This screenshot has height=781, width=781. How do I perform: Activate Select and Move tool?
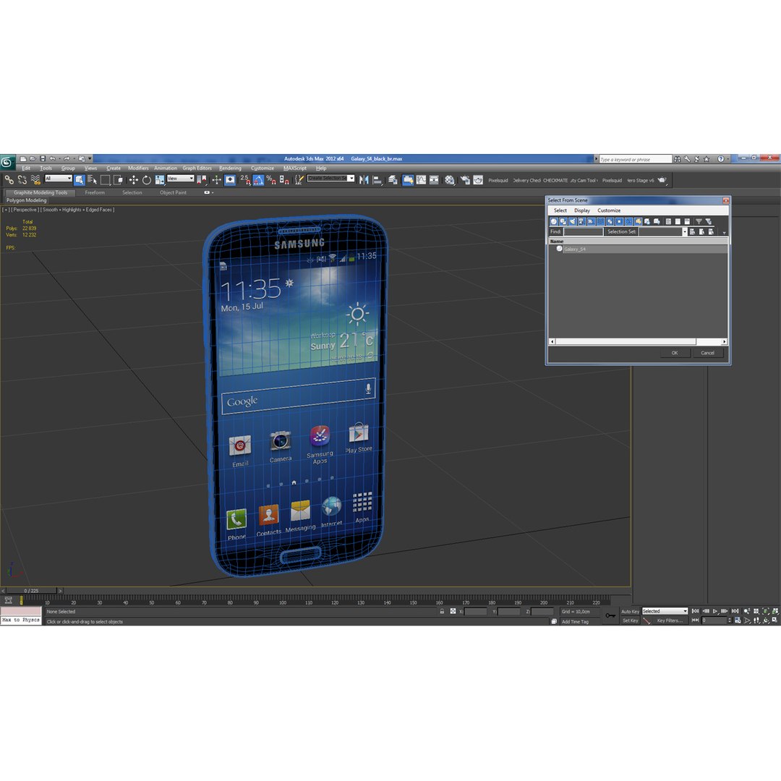(x=134, y=180)
